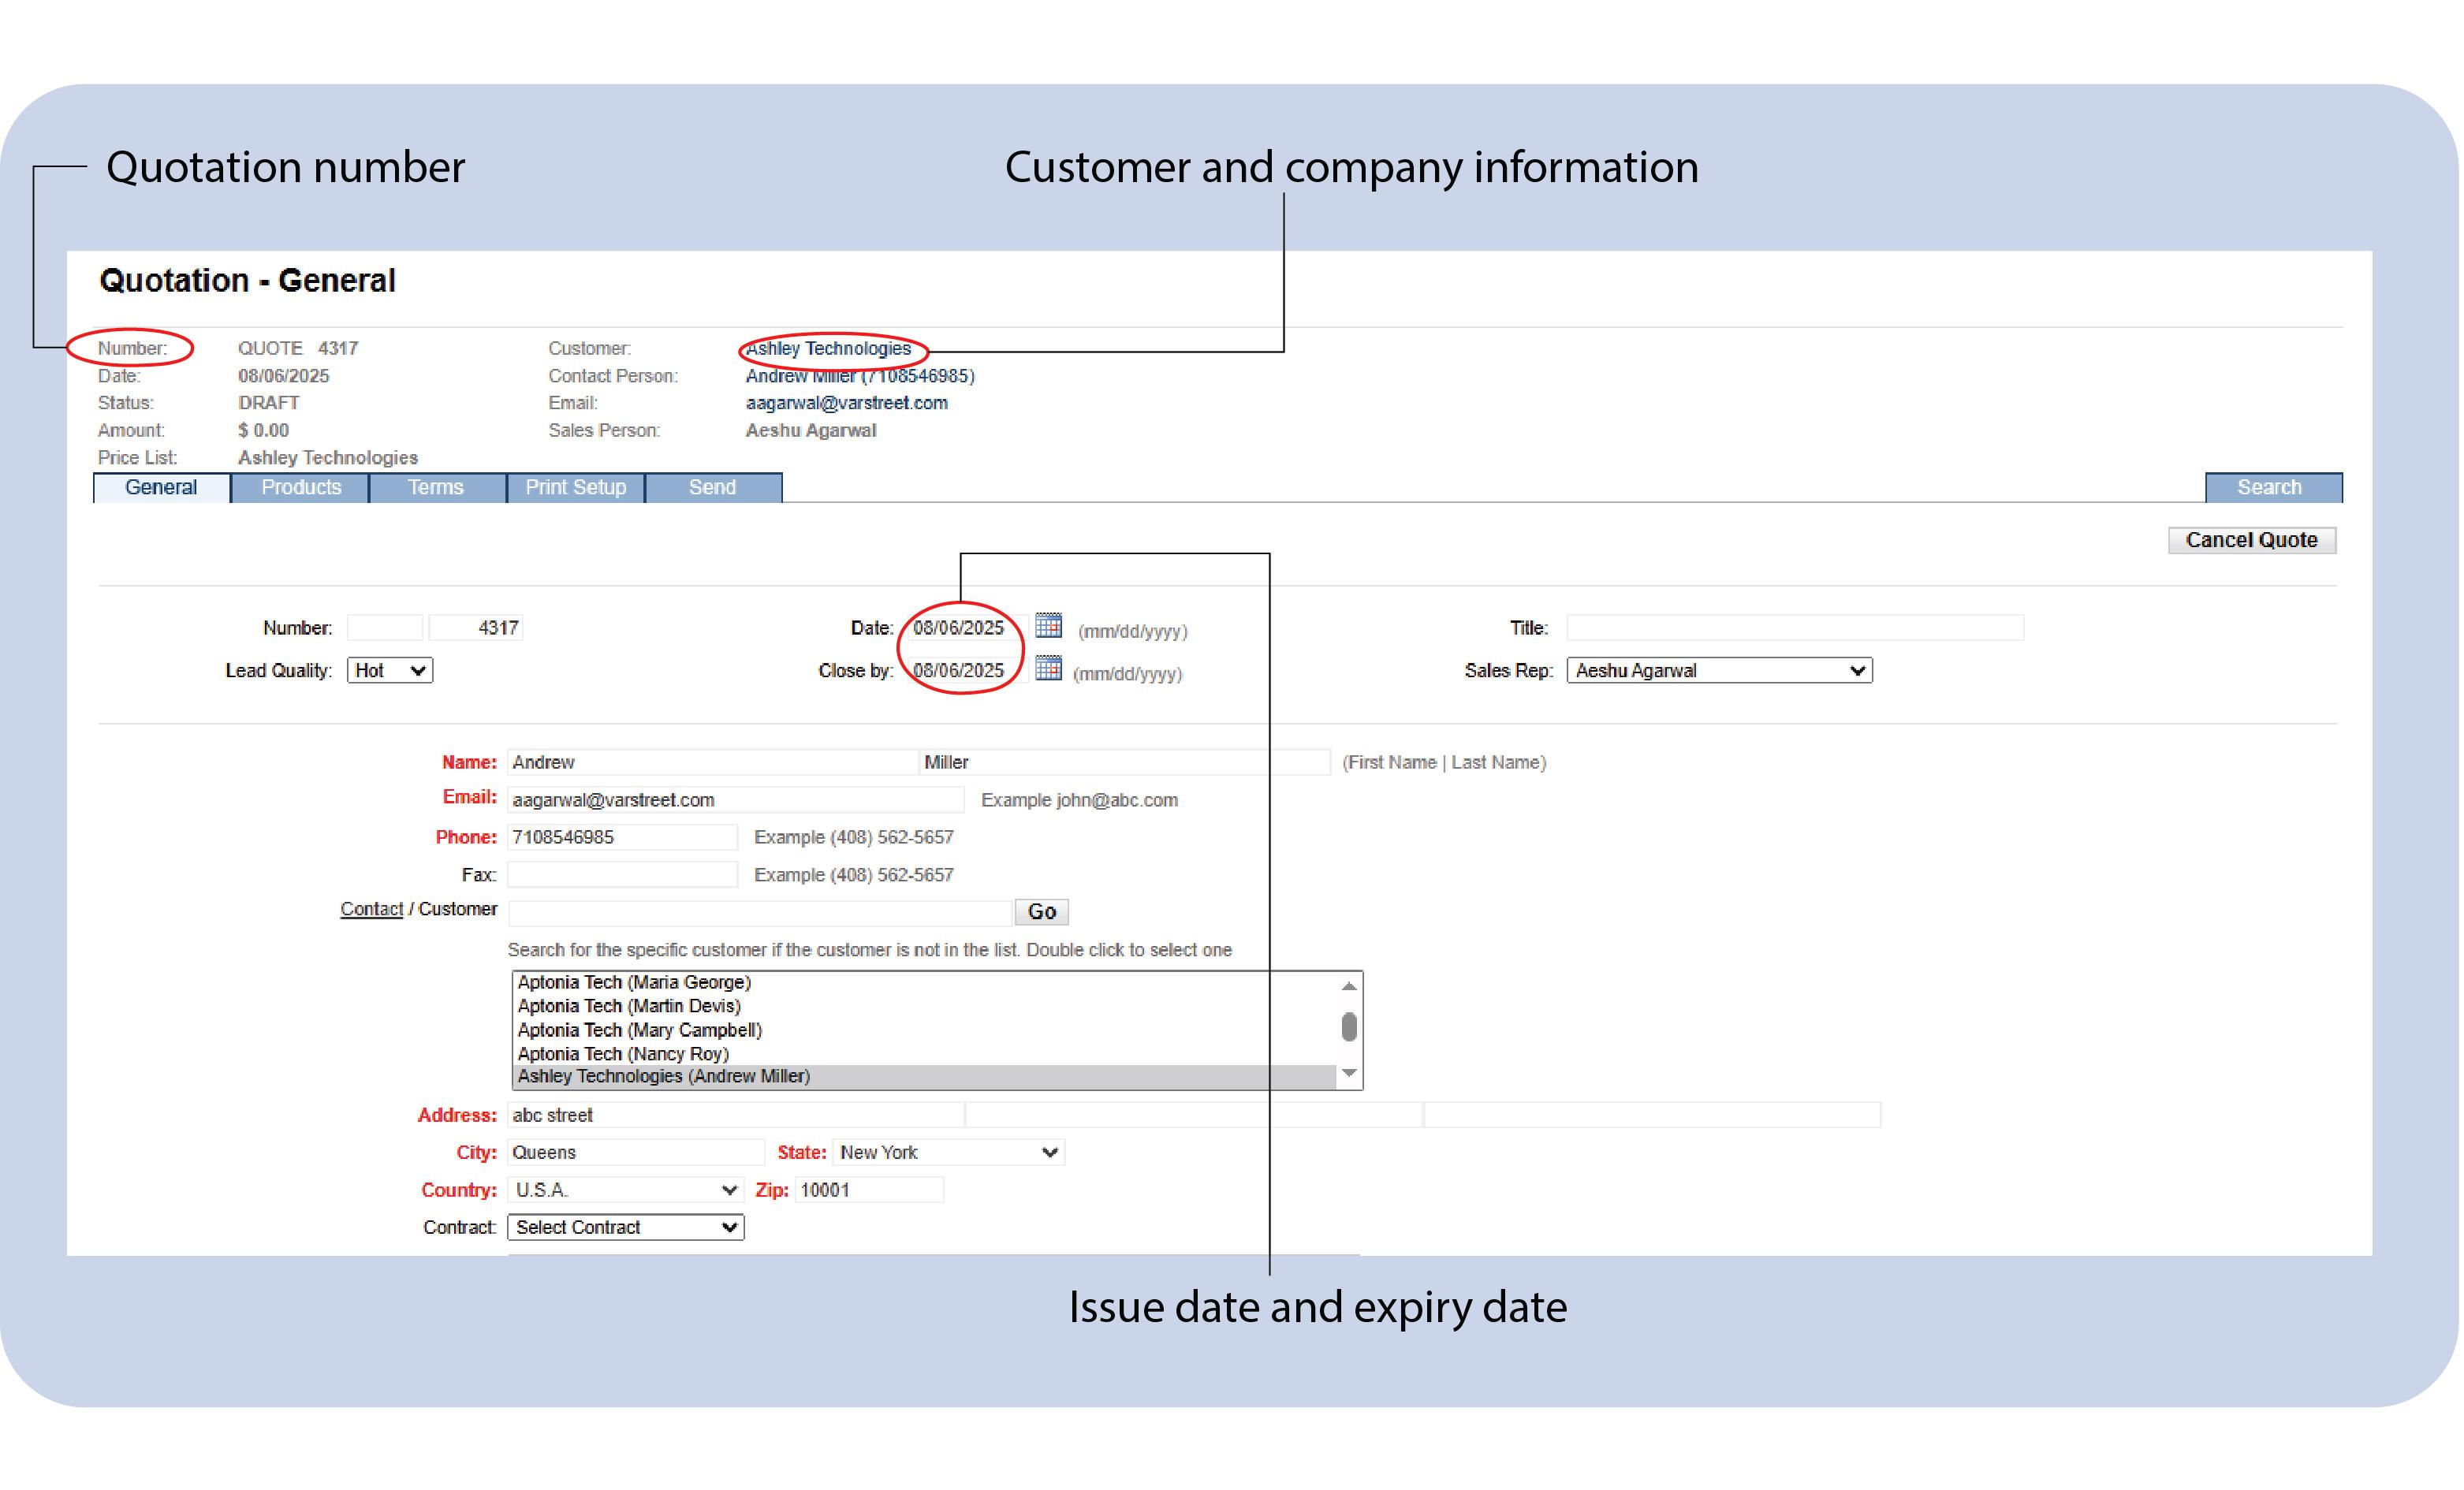
Task: Switch to the Terms tab
Action: click(436, 487)
